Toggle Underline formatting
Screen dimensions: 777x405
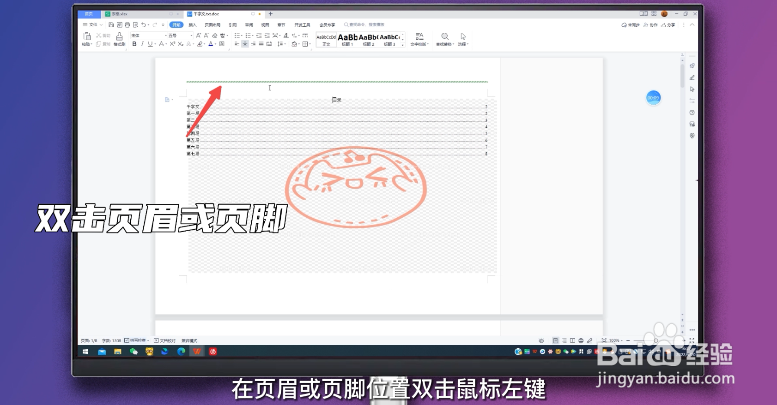[150, 44]
